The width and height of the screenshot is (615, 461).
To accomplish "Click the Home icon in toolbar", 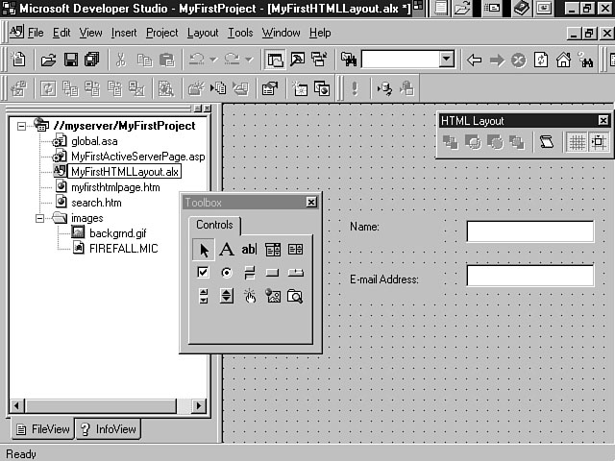I will (563, 60).
